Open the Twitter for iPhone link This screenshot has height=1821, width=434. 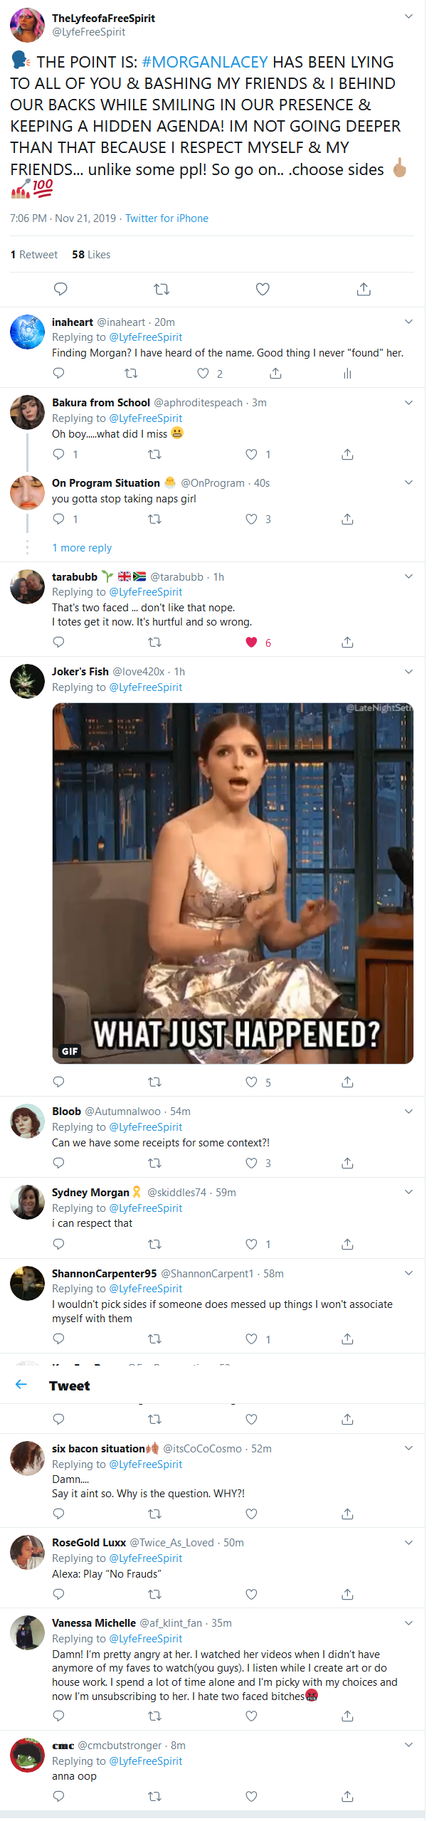[167, 218]
